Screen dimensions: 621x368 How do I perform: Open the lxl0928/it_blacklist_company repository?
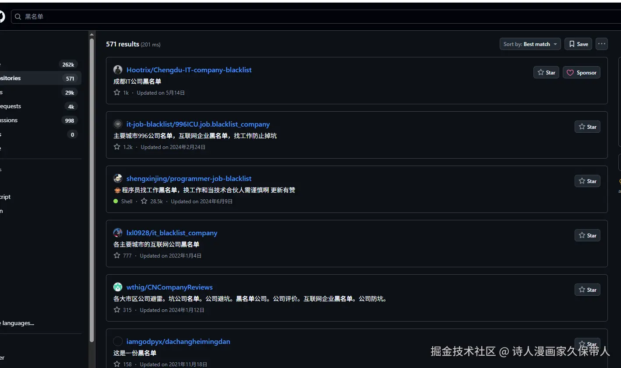[x=172, y=233]
